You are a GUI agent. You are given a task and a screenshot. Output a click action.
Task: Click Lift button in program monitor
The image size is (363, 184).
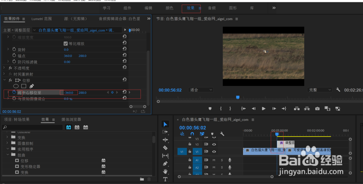297,109
